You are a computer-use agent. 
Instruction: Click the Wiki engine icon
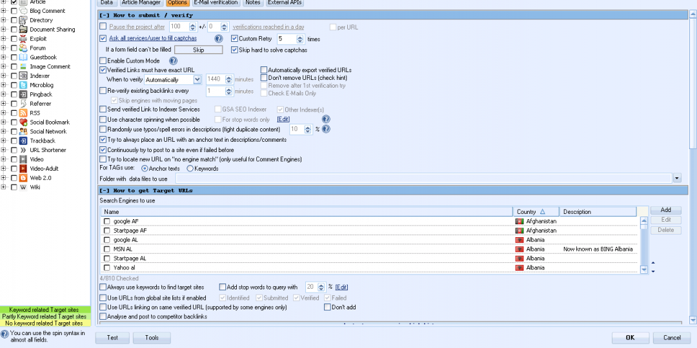pos(23,187)
